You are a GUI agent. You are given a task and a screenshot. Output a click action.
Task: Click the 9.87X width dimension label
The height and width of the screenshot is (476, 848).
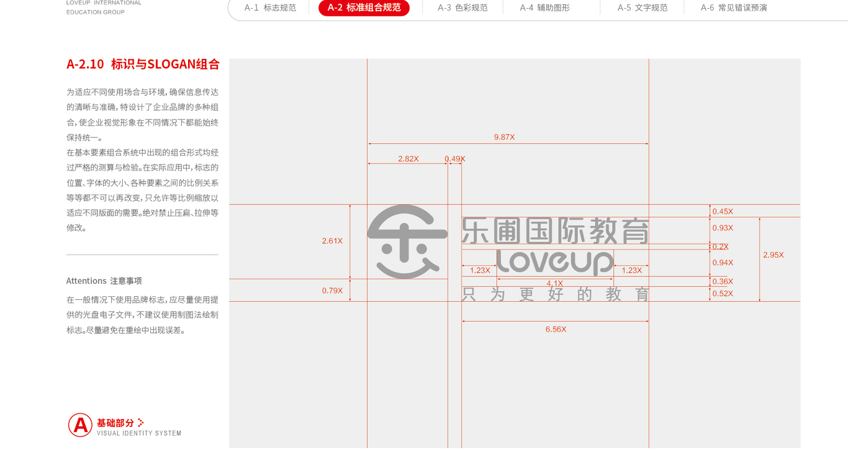coord(504,137)
